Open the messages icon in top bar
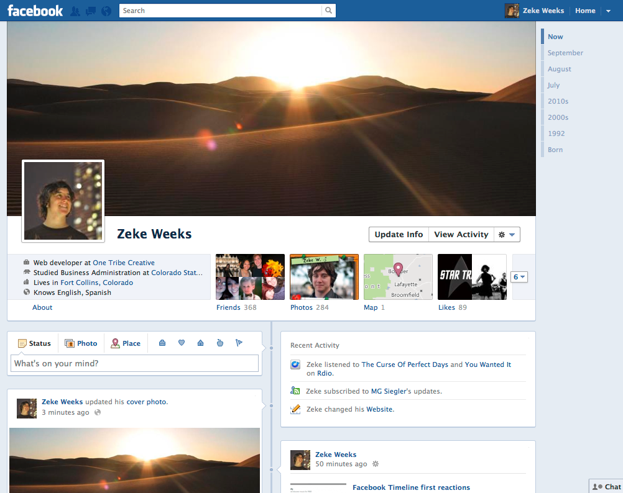Image resolution: width=623 pixels, height=493 pixels. 91,11
